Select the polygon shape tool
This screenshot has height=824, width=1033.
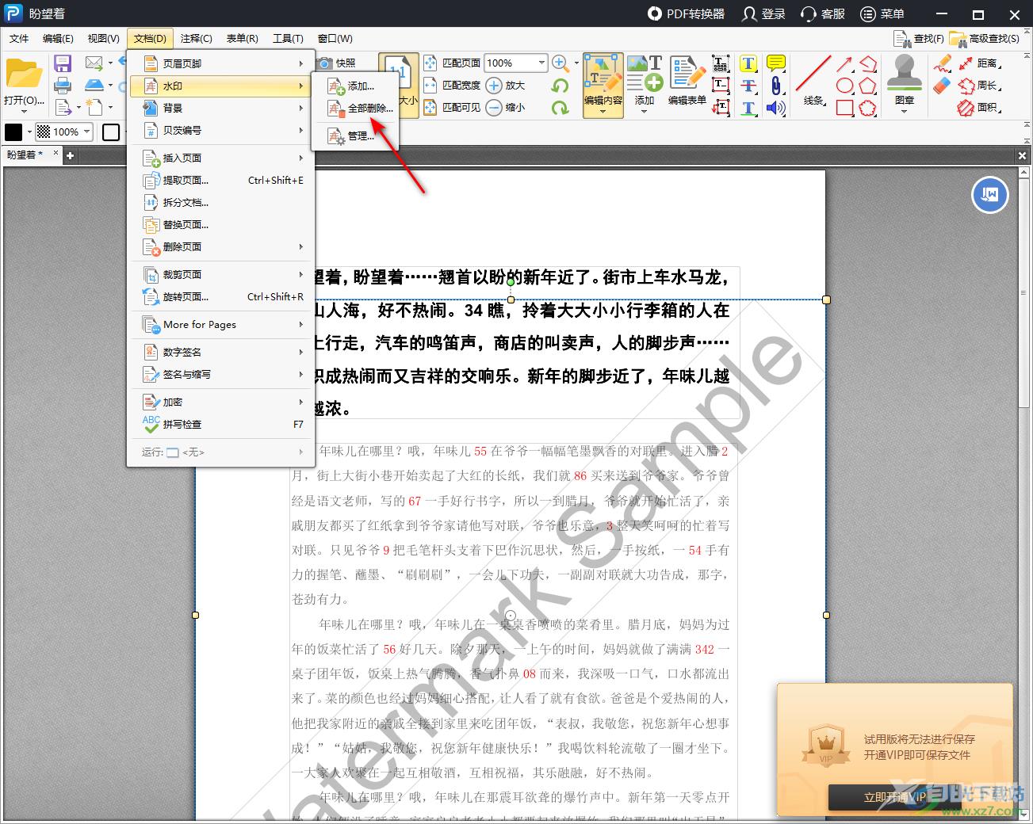click(x=868, y=86)
